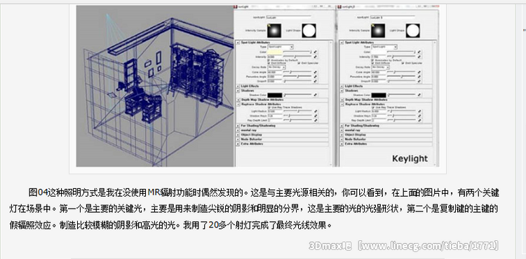Click map button beside right Intensity slider

click(x=419, y=57)
